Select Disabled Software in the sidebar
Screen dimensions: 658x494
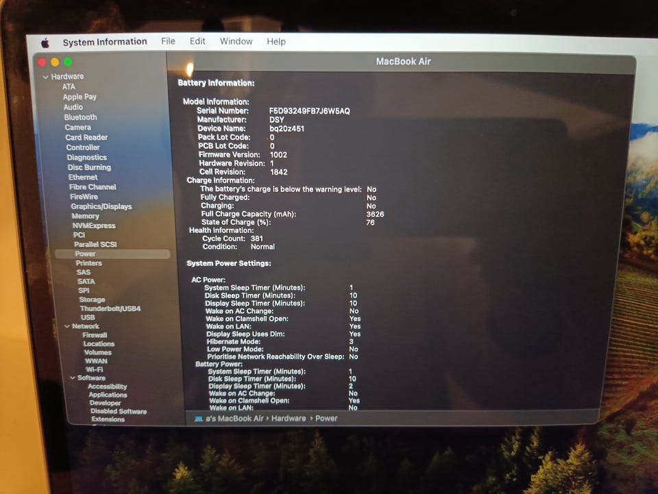point(119,411)
